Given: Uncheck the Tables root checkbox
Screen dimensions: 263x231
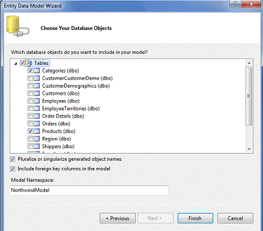Looking at the screenshot, I should point(22,63).
